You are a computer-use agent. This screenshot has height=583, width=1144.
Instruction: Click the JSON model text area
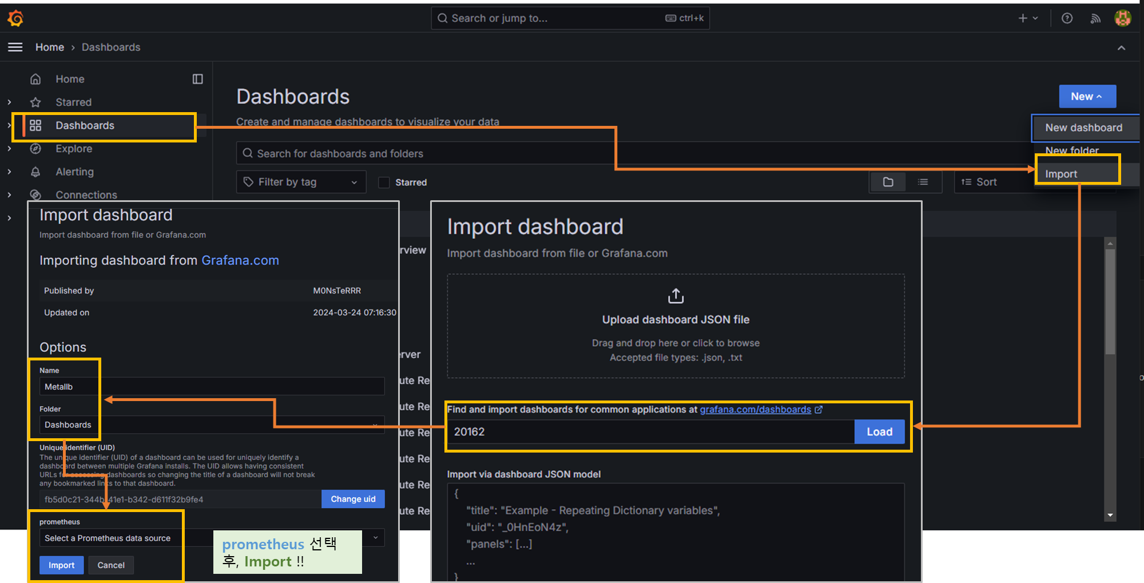click(x=676, y=532)
